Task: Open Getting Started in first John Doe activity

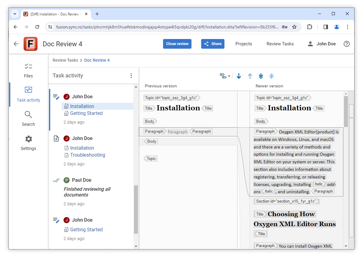Action: pyautogui.click(x=87, y=113)
